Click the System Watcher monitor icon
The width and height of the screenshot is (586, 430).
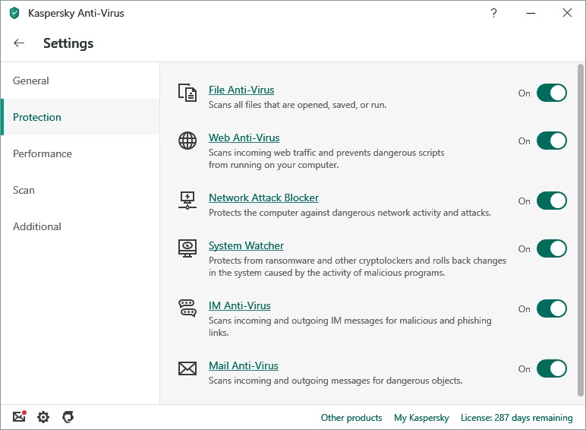[187, 248]
